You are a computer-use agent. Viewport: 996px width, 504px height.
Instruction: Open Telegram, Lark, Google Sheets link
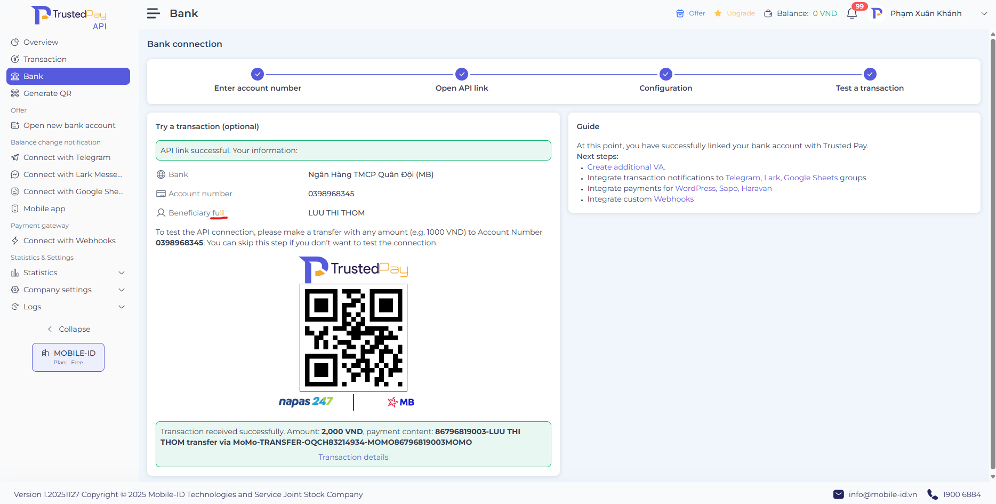pos(782,178)
